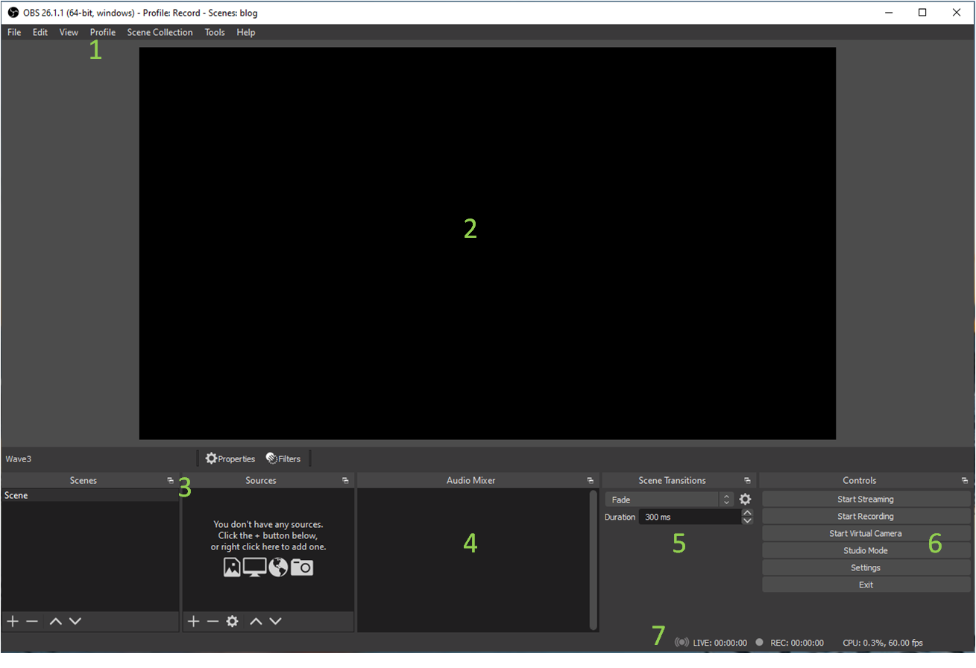Move the selected source up
This screenshot has width=976, height=668.
(256, 621)
